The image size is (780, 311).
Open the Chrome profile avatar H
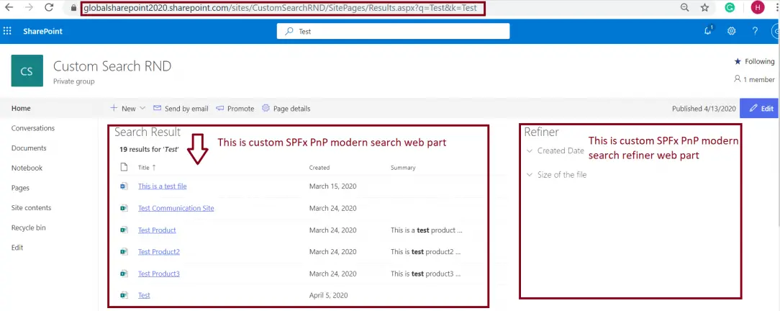(758, 7)
